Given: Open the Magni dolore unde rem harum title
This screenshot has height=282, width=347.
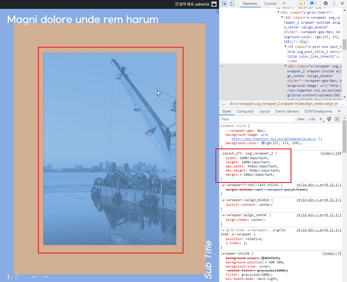Looking at the screenshot, I should point(83,19).
